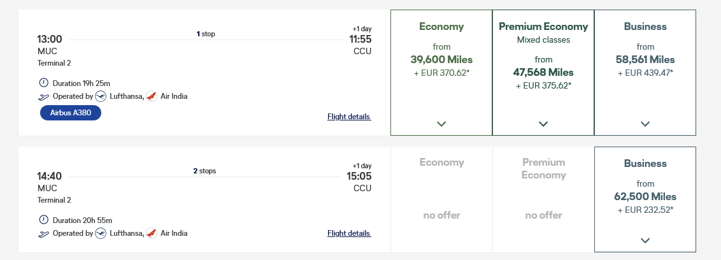This screenshot has width=721, height=260.
Task: Click the clock icon beside Duration 20h 55m
Action: pos(44,219)
